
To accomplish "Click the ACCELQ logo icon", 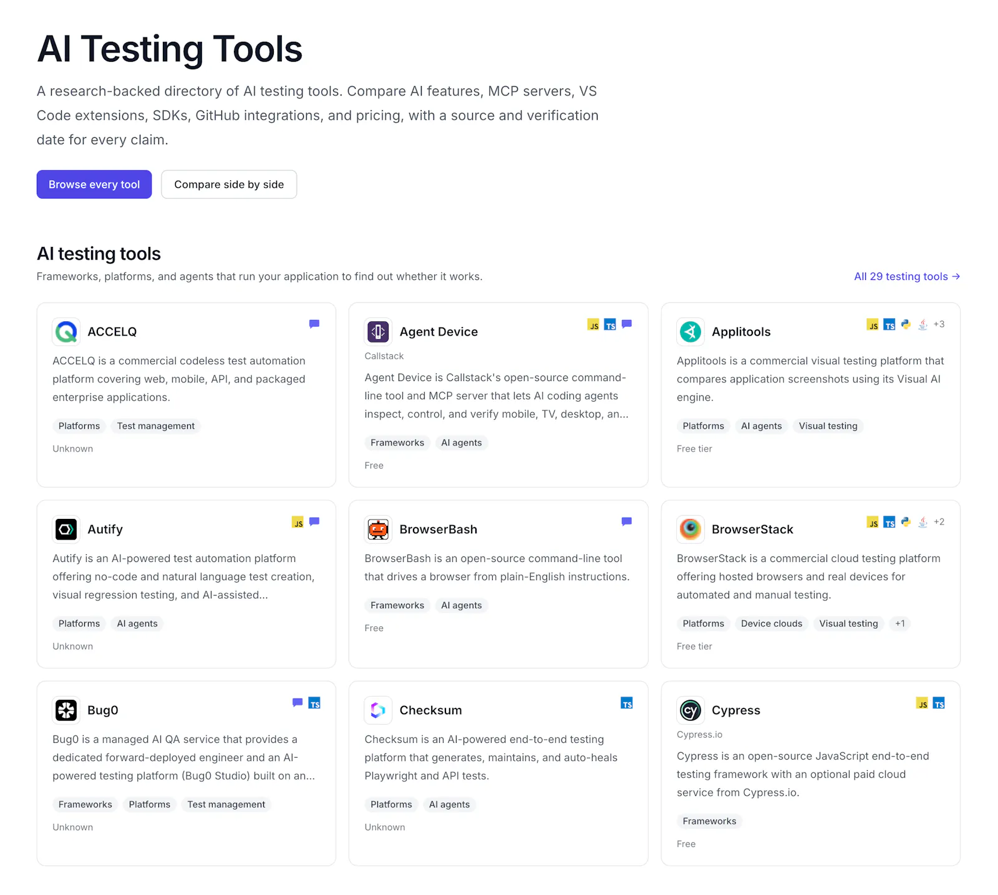I will [x=66, y=332].
